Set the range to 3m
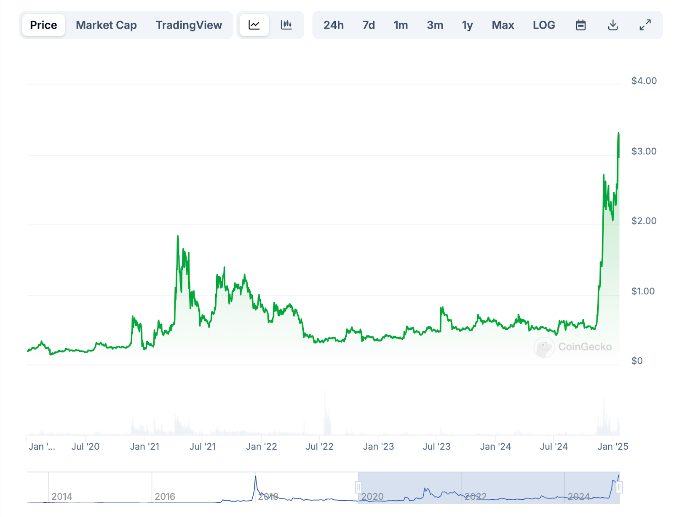Viewport: 674px width, 517px height. (435, 25)
